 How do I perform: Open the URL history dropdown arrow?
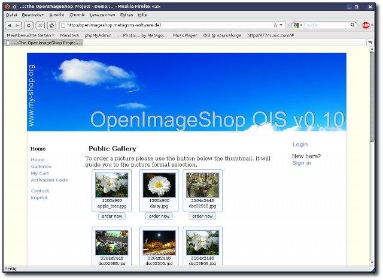(x=281, y=25)
